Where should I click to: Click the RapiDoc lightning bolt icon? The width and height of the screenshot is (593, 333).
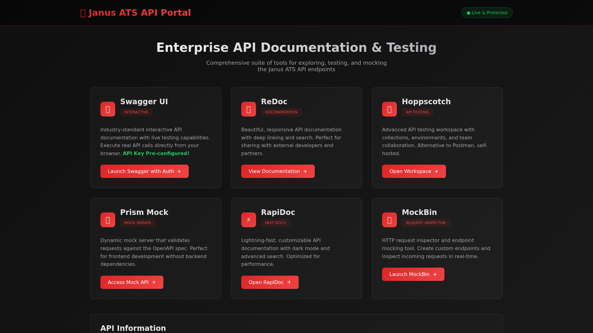tap(249, 220)
